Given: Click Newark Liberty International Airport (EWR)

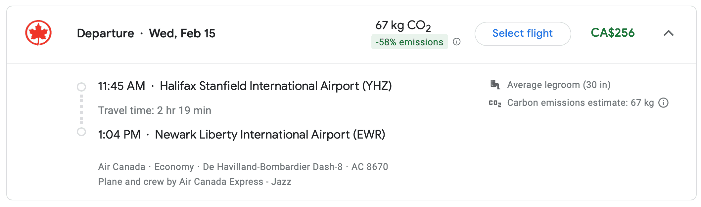Looking at the screenshot, I should point(270,135).
